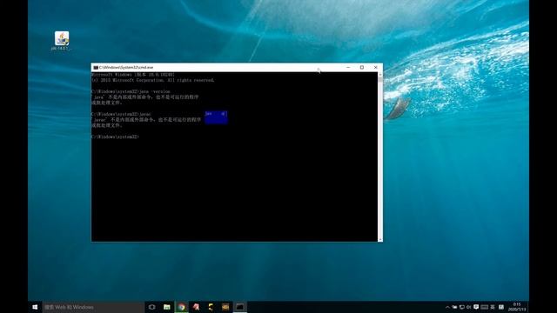This screenshot has height=313, width=557.
Task: Launch Google Chrome from the taskbar
Action: 182,307
